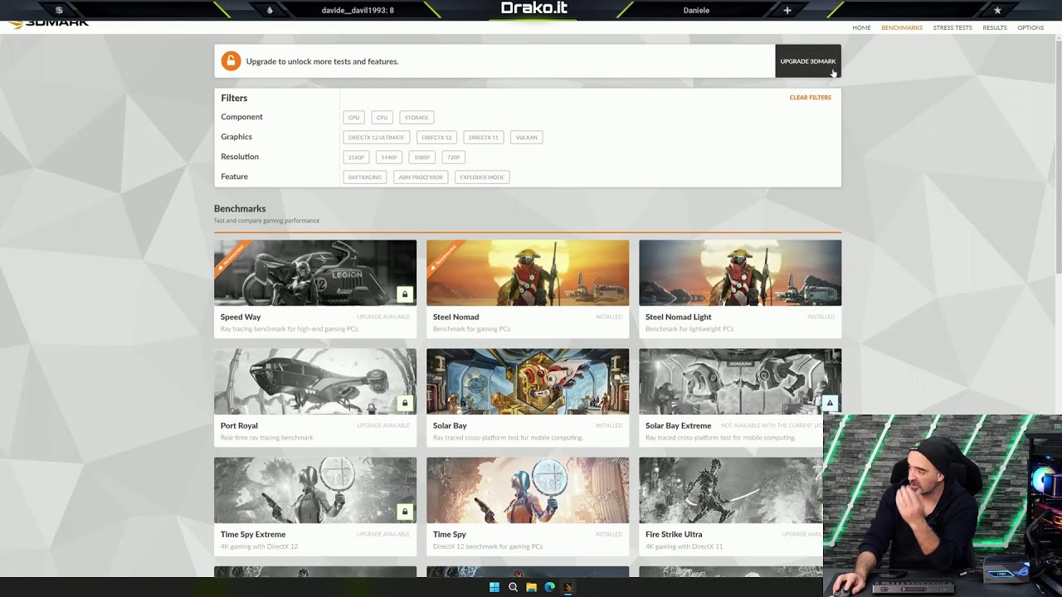Open the Fire Strike Ultra benchmark thumbnail
The image size is (1062, 597).
coord(731,490)
